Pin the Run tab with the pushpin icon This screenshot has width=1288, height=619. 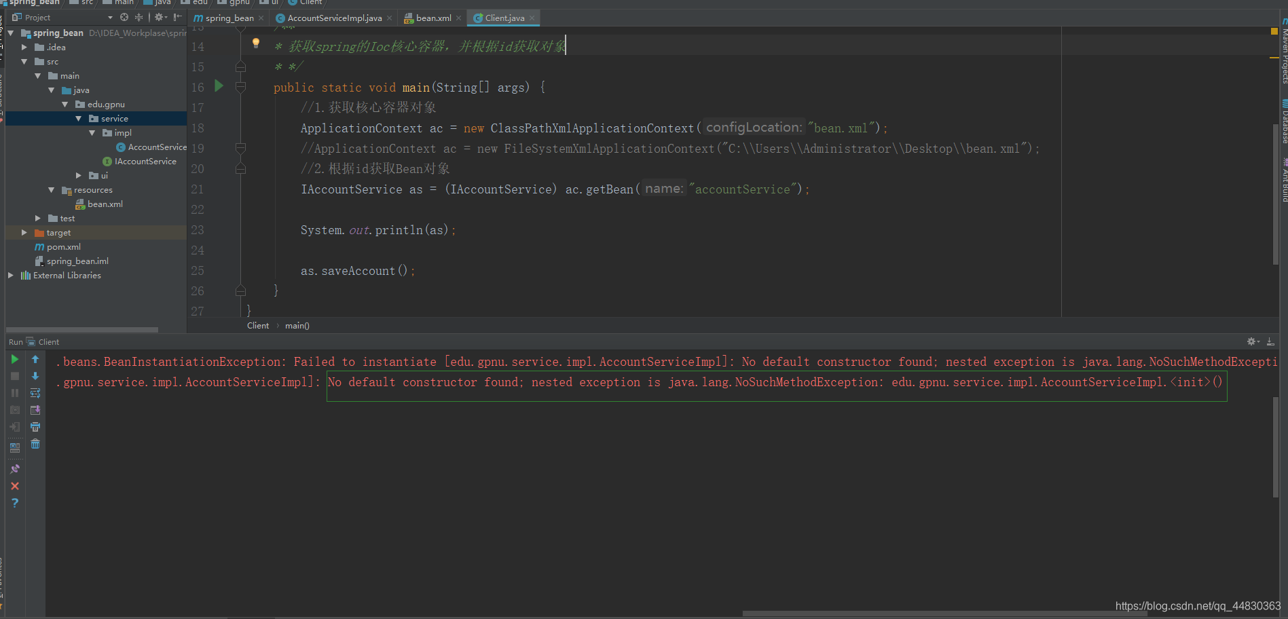coord(15,469)
